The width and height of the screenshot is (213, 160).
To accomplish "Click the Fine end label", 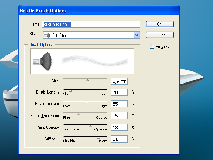I will pyautogui.click(x=66, y=117).
